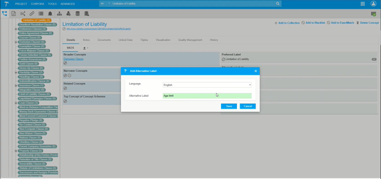This screenshot has height=179, width=381.
Task: Click the user-plus icon next to SKOS tab
Action: (85, 48)
